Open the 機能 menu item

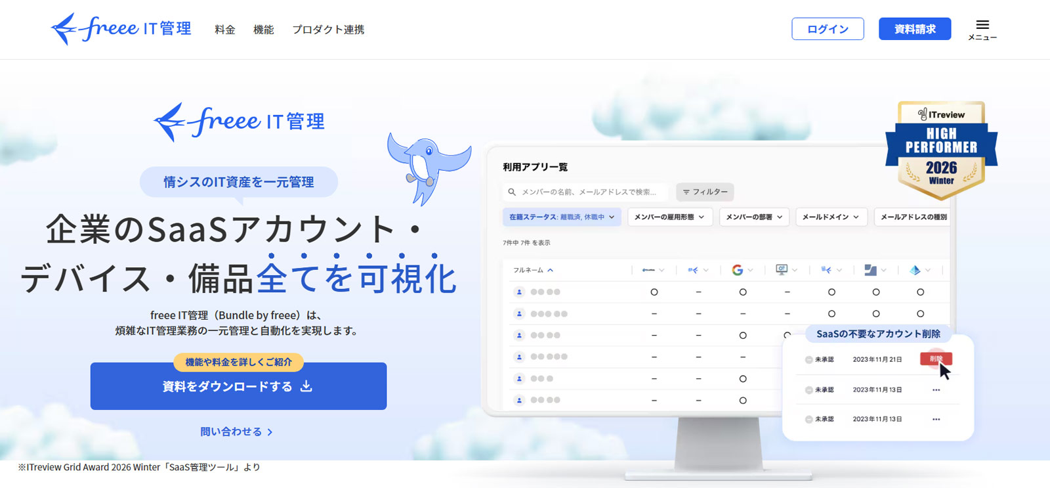click(264, 30)
